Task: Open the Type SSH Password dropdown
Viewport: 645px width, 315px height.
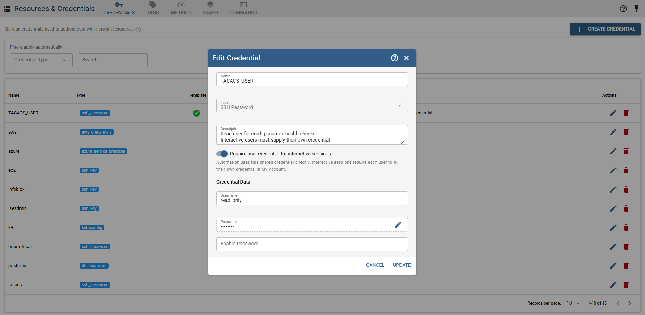Action: 312,105
